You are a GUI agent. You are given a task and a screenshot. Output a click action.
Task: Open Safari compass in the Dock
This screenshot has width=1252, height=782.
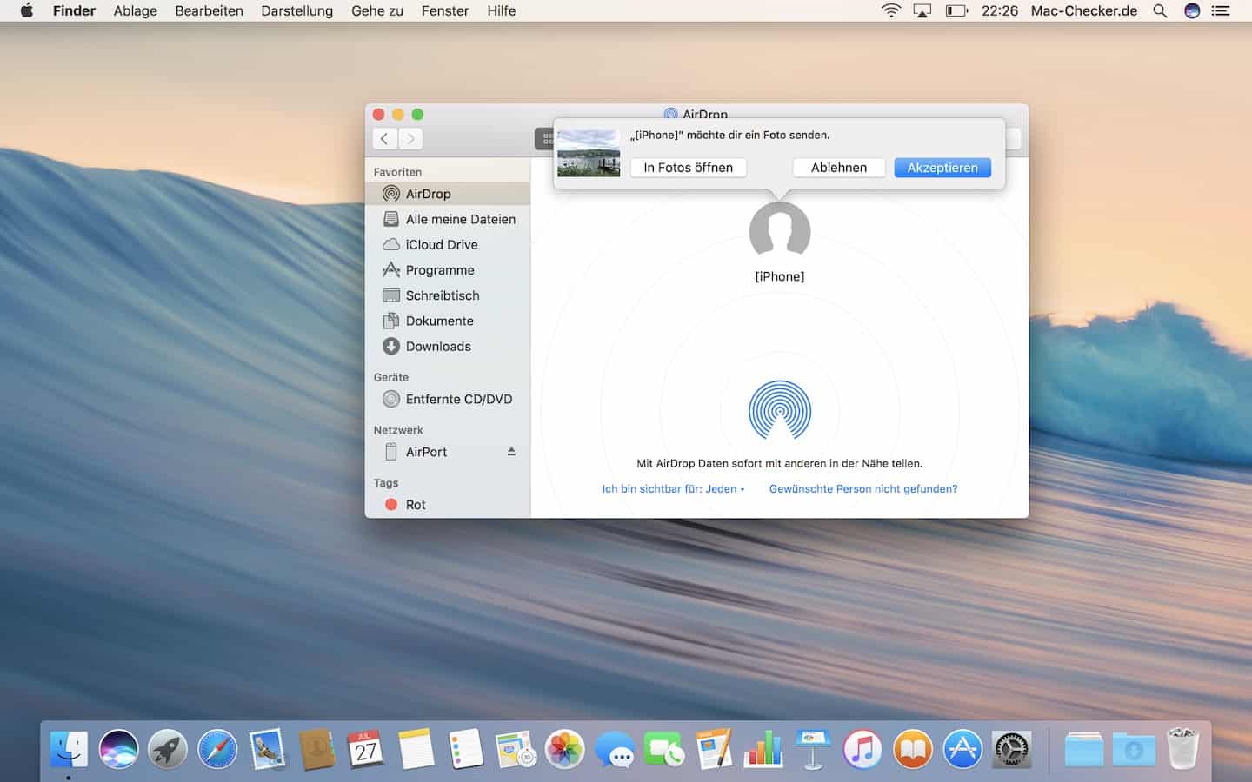tap(217, 749)
